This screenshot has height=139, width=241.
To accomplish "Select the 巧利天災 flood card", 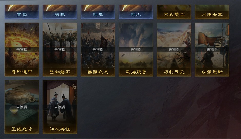I will pyautogui.click(x=174, y=49).
